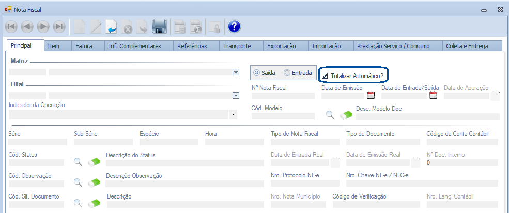
Task: Edit record with the pencil page icon
Action: coord(96,27)
